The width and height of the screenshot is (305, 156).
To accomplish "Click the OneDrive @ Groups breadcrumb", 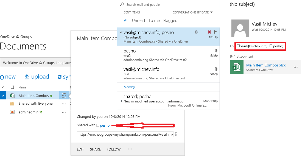I will coord(16,37).
